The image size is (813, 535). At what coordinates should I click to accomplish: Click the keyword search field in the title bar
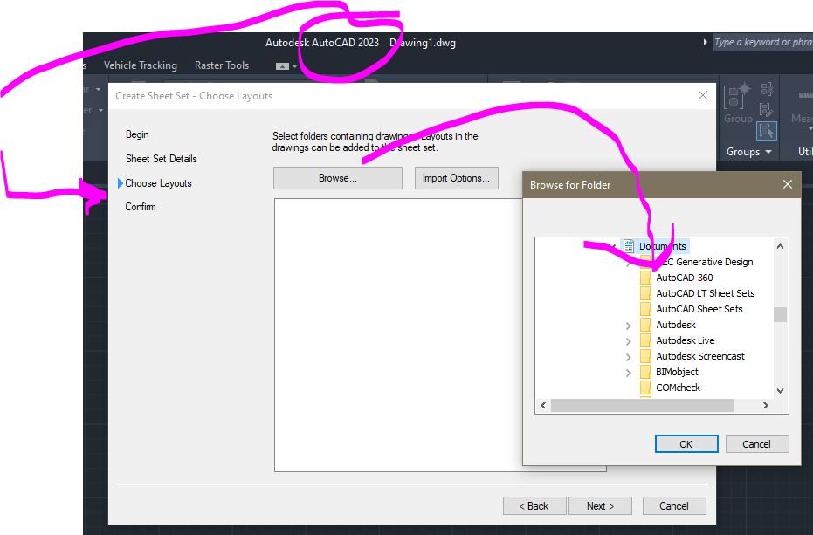coord(761,41)
